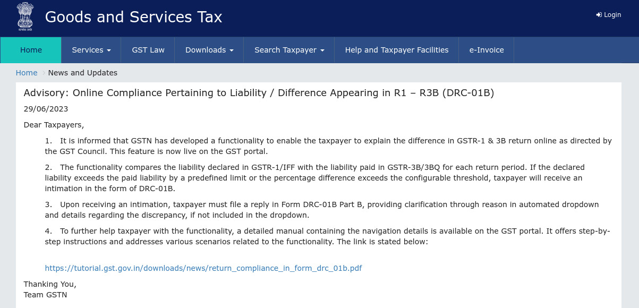Open the GST Law page

pyautogui.click(x=148, y=50)
